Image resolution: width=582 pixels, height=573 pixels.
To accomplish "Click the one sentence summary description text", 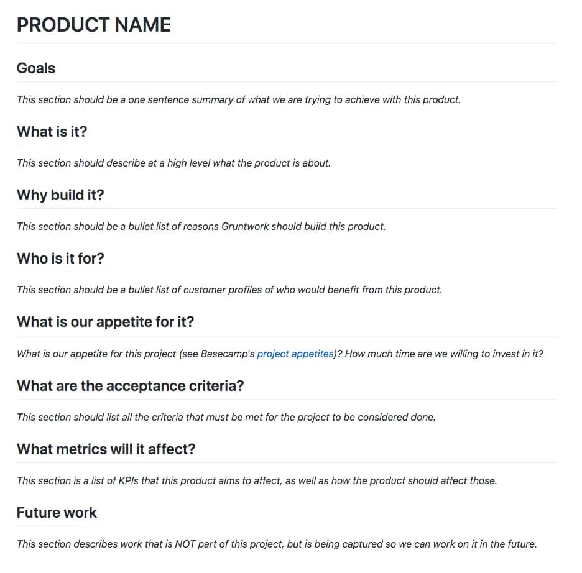I will (239, 100).
